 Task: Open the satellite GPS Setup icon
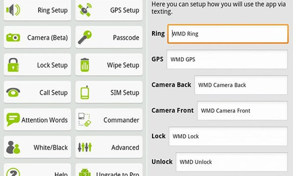tap(85, 10)
